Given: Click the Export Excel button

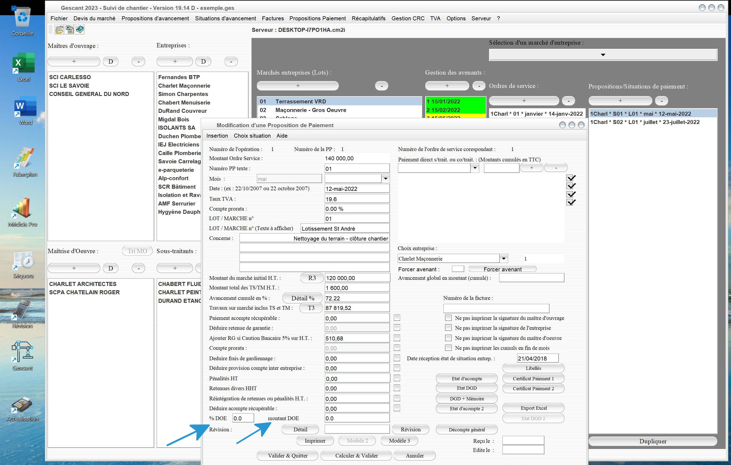Looking at the screenshot, I should click(533, 408).
